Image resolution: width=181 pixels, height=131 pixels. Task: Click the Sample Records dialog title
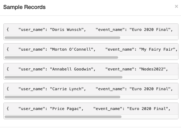pos(24,7)
